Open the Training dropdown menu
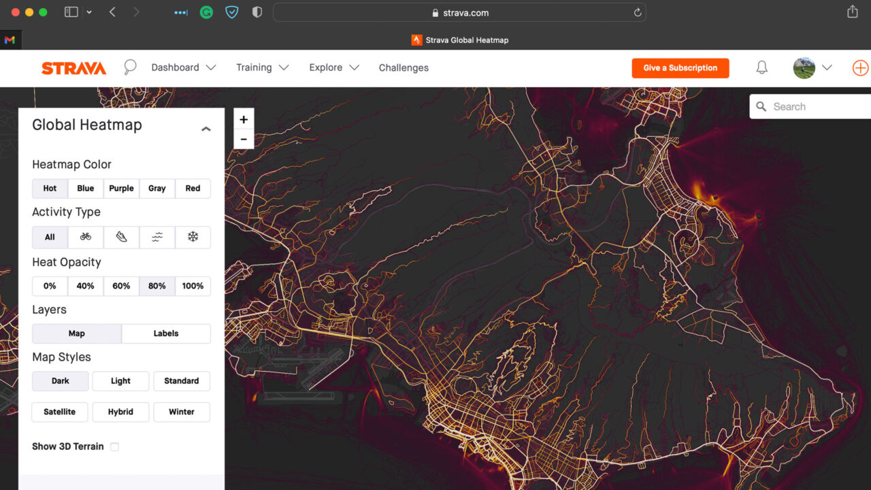Screen dimensions: 871x490 (263, 67)
